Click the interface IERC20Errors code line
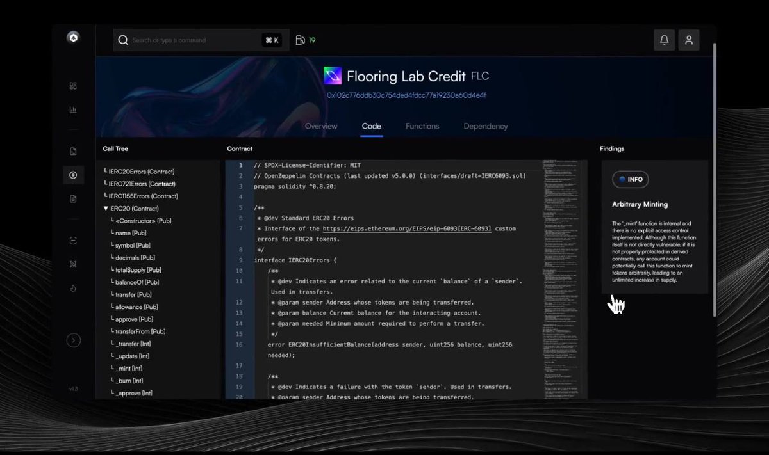 (295, 260)
